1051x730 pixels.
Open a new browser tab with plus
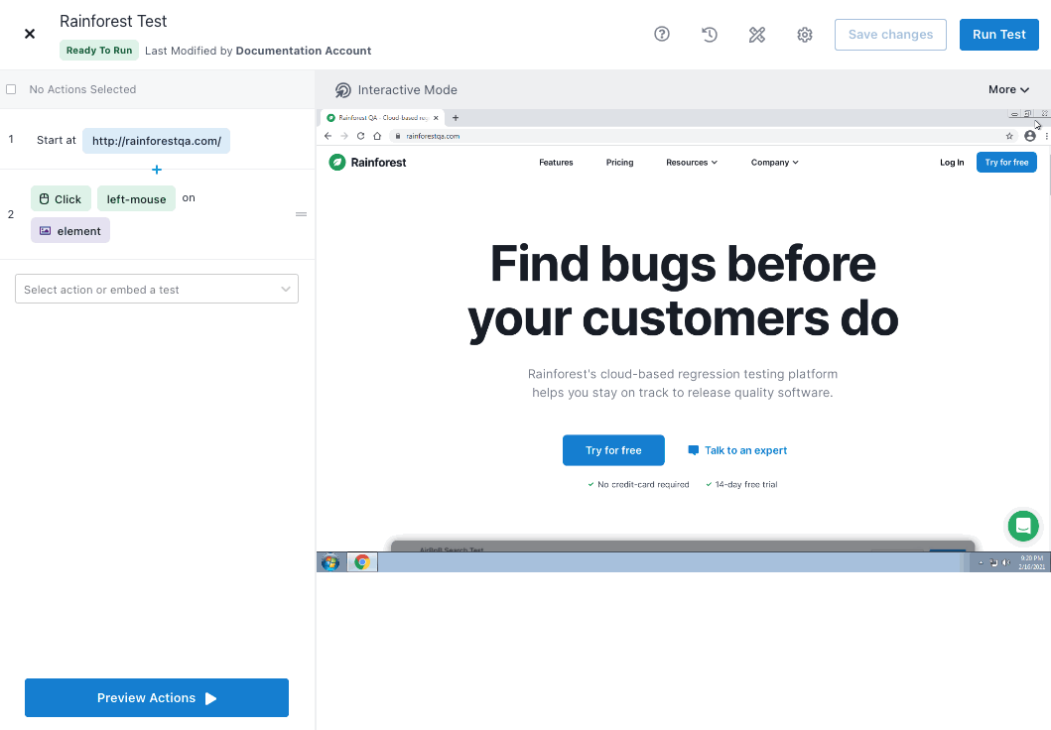pos(456,118)
